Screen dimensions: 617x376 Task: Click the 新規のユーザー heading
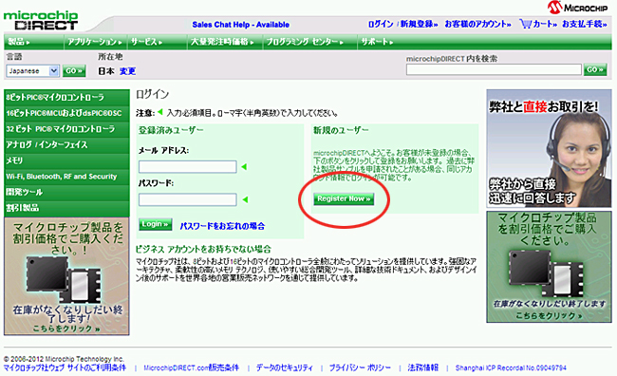point(341,130)
